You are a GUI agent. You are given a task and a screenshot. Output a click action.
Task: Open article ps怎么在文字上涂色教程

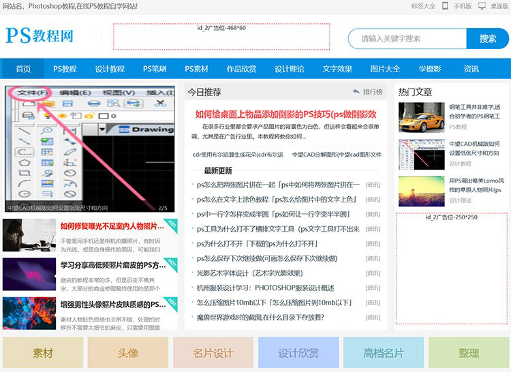(277, 200)
